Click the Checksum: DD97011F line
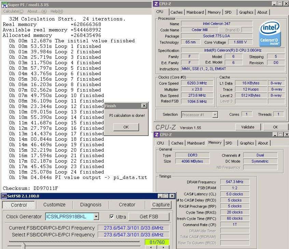Viewport: 289px width, 249px height. point(30,188)
